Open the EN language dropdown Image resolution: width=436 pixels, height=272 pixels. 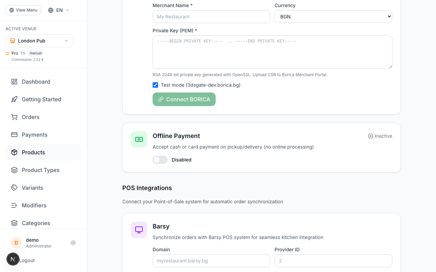click(x=58, y=10)
